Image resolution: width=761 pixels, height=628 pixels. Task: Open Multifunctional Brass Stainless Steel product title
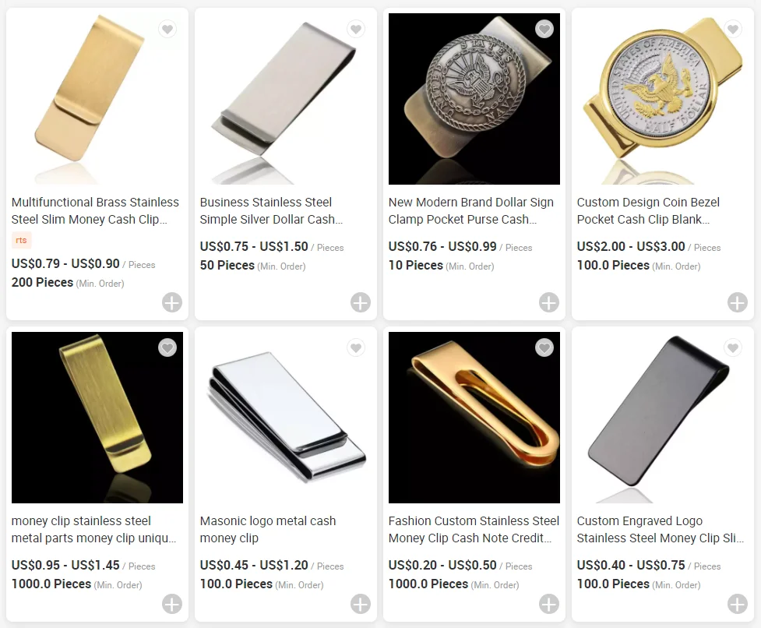95,210
